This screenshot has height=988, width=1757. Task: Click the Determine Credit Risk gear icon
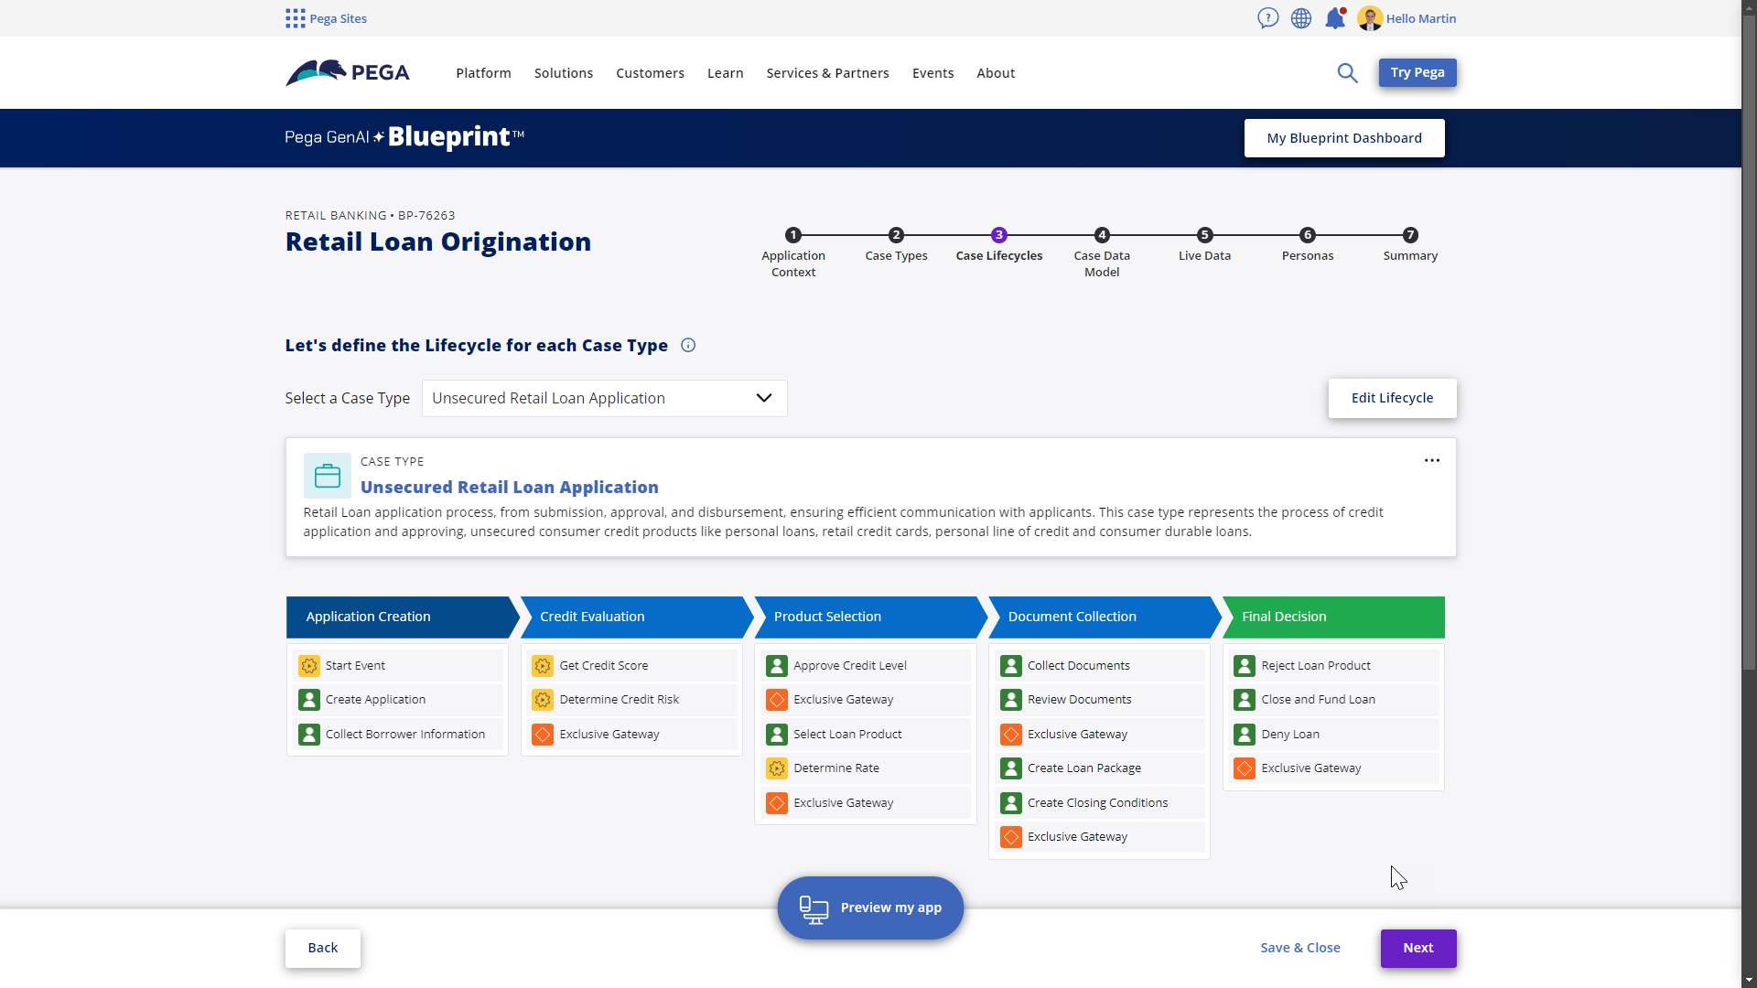(543, 700)
